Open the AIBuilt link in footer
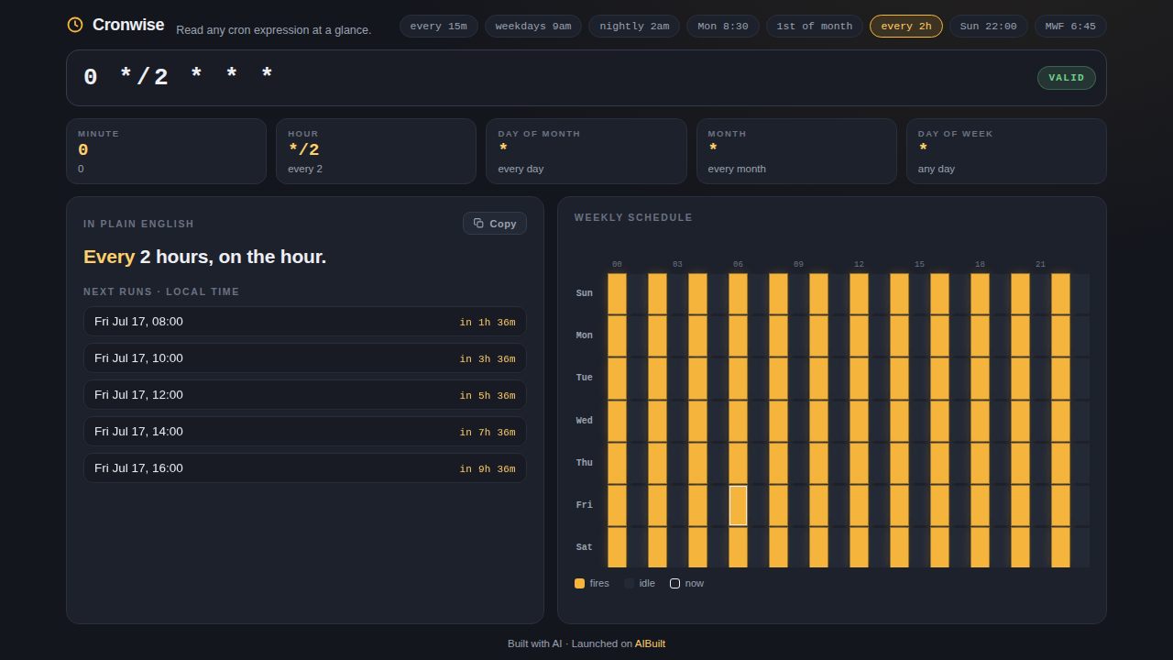 (x=650, y=643)
